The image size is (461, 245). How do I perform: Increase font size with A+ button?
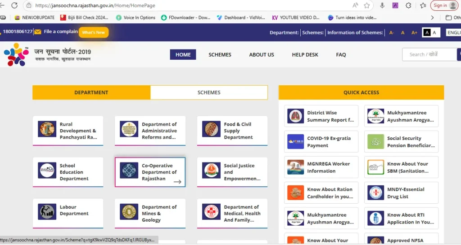tap(414, 32)
